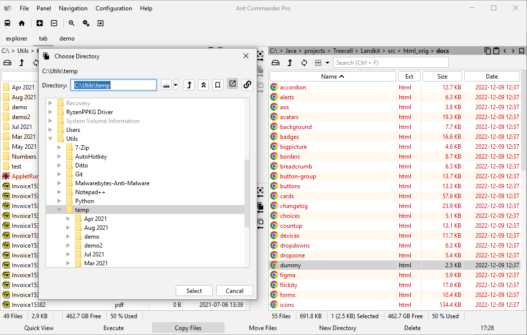Go up a folder in left panel

[21, 63]
